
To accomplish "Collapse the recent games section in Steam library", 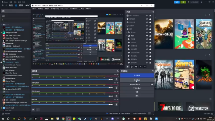I will [x=2, y=25].
